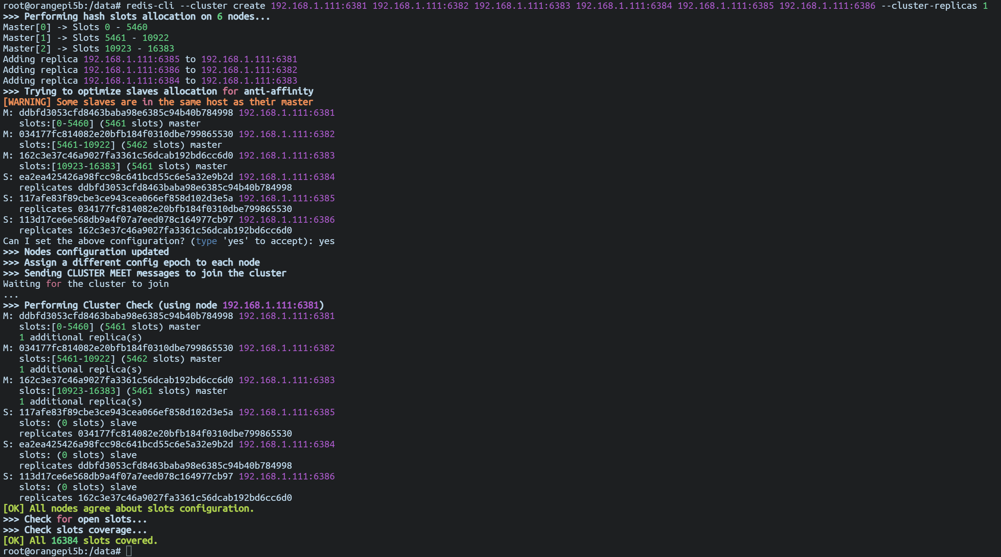Click 'Sending CLUSTER MEET messages' line
Image resolution: width=1001 pixels, height=557 pixels.
click(145, 273)
